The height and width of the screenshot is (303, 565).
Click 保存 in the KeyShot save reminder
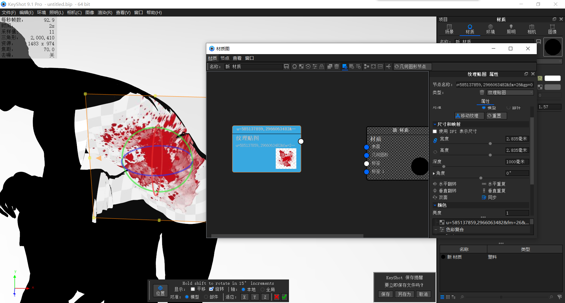pyautogui.click(x=385, y=294)
